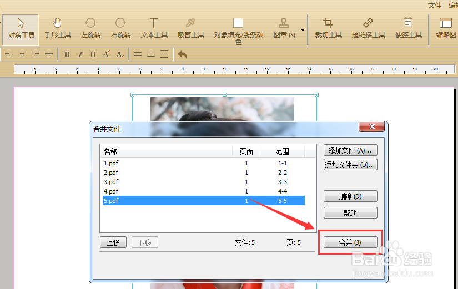Viewport: 458px width, 289px height.
Task: Click the 名称 column header
Action: [166, 151]
